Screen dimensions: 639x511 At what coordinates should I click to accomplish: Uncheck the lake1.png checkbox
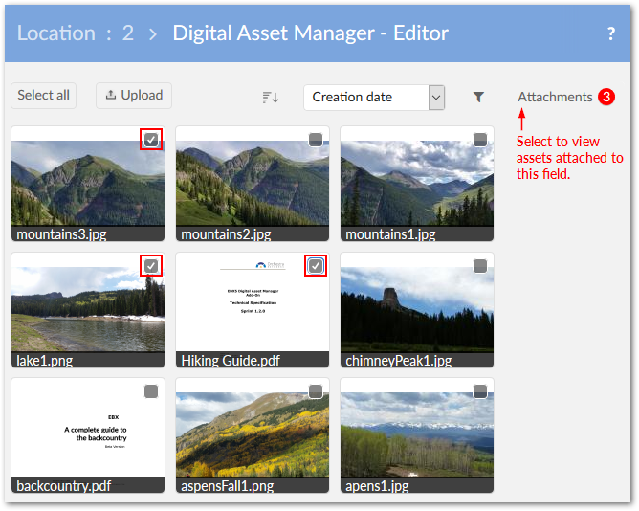coord(151,266)
